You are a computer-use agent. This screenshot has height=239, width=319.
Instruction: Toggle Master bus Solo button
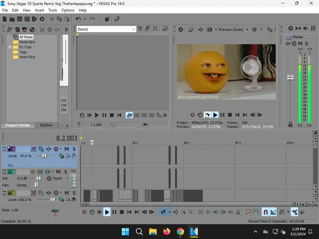coord(307,44)
